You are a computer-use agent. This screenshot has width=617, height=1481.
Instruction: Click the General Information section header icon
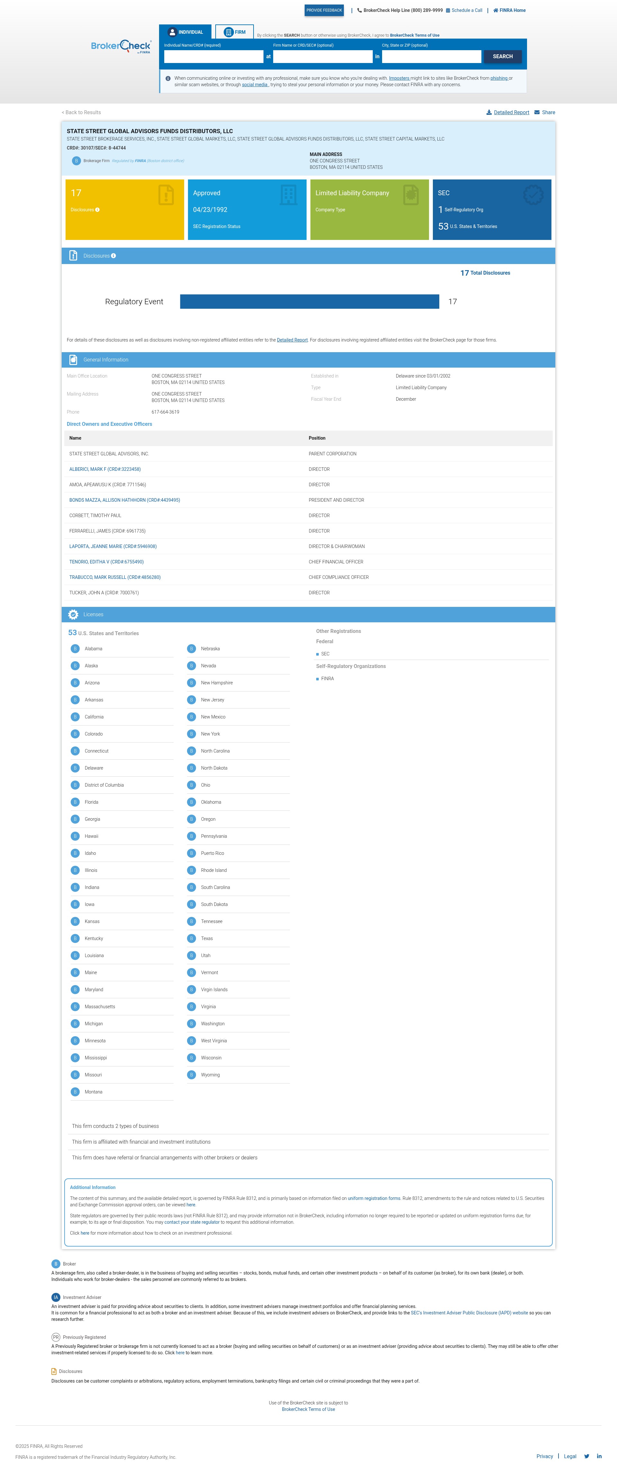[x=73, y=360]
